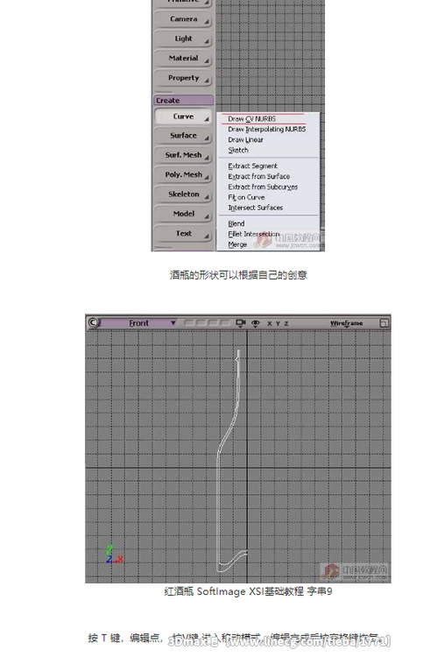
Task: Open the camera icon menu in viewport header
Action: [240, 323]
